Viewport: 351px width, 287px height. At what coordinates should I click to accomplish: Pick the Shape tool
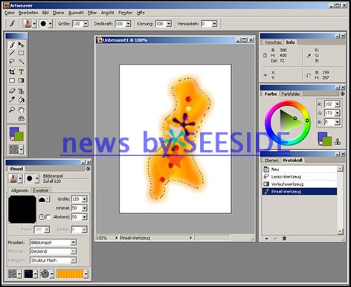[x=12, y=80]
